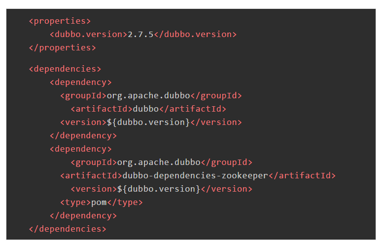
Task: Click the pom type value
Action: point(99,202)
